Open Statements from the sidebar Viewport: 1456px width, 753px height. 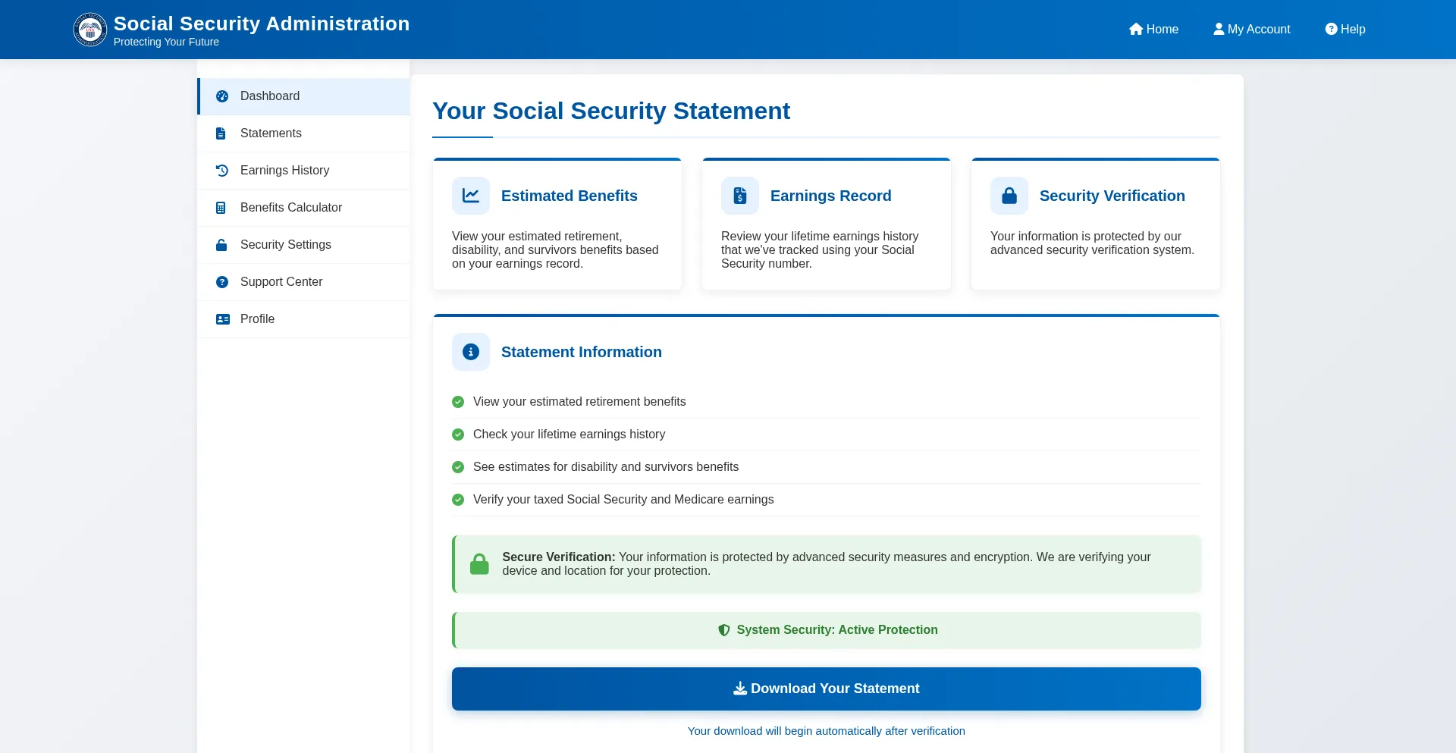point(271,133)
